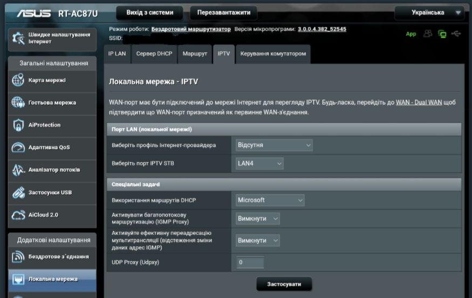Click the RT-AC87U model name
This screenshot has height=298, width=472.
click(x=78, y=13)
